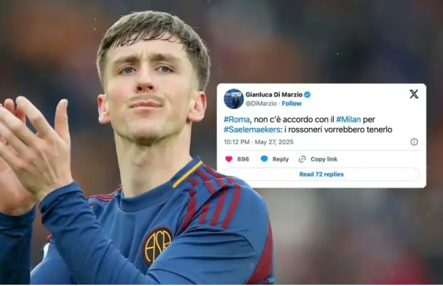Click the chain link icon beside Copy link
The height and width of the screenshot is (286, 443).
302,159
